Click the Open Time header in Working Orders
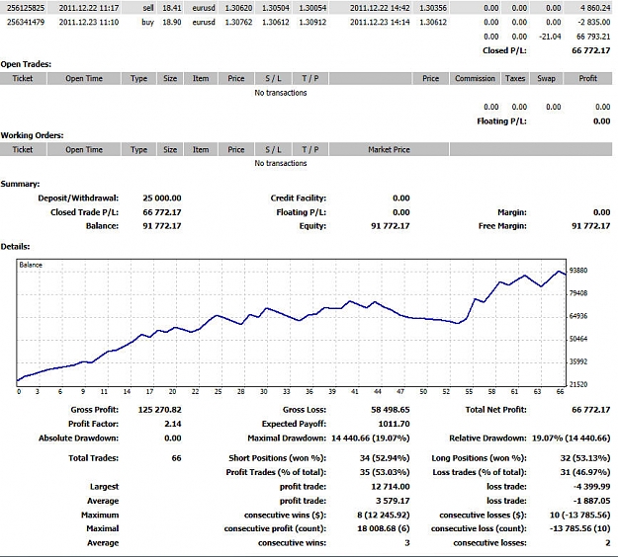The width and height of the screenshot is (618, 557). [84, 149]
